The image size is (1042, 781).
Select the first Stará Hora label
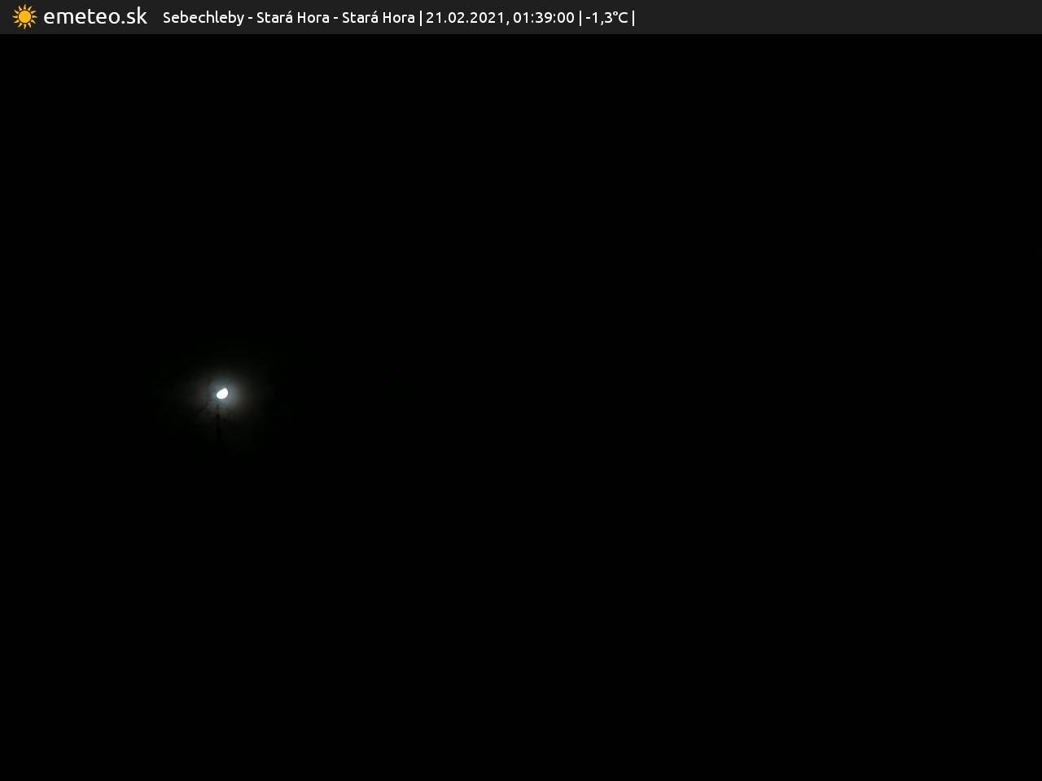point(292,17)
